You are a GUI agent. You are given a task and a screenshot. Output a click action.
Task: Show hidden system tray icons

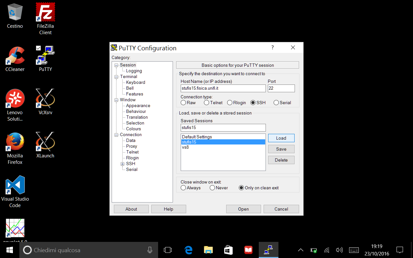coord(300,250)
